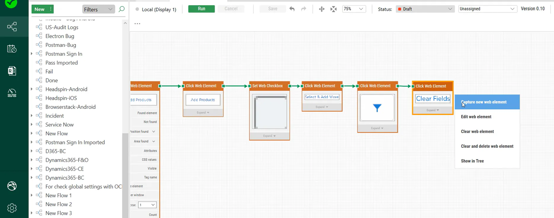This screenshot has height=218, width=554.
Task: Choose Capture new web element
Action: [487, 102]
